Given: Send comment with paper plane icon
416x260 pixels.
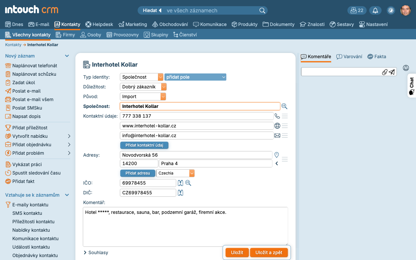Looking at the screenshot, I should [x=392, y=72].
